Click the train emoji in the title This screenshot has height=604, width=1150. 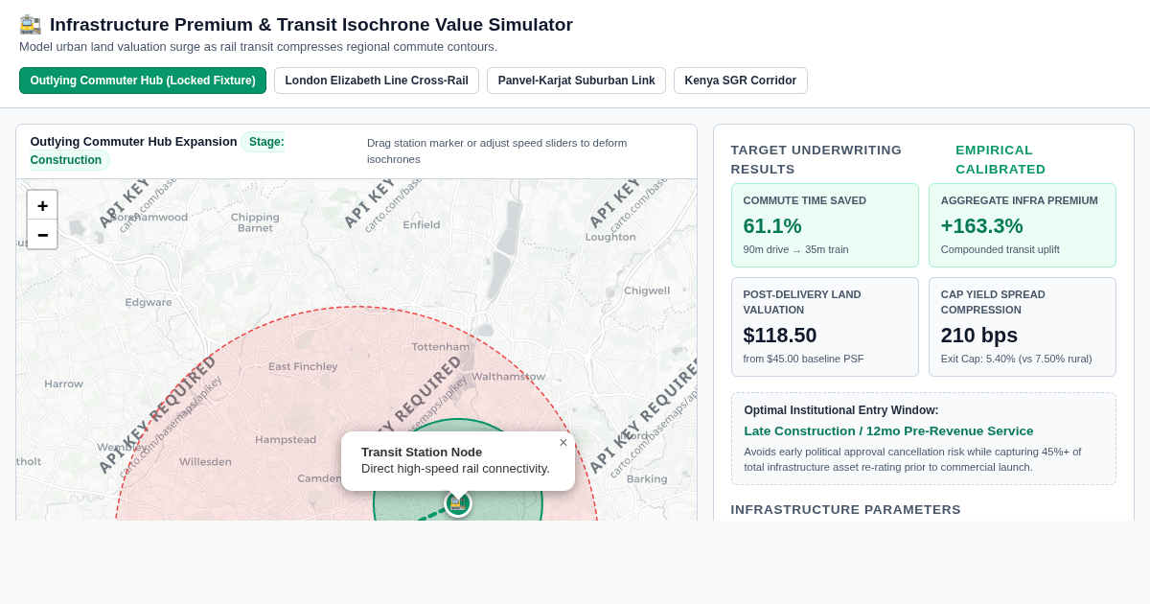[x=31, y=25]
